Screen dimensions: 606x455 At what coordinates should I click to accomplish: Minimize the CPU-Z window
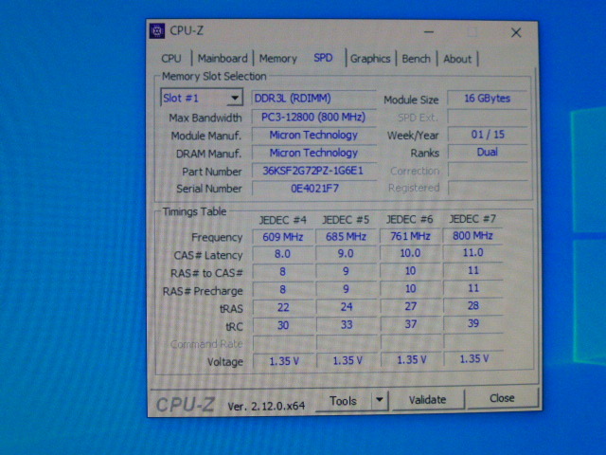(429, 32)
